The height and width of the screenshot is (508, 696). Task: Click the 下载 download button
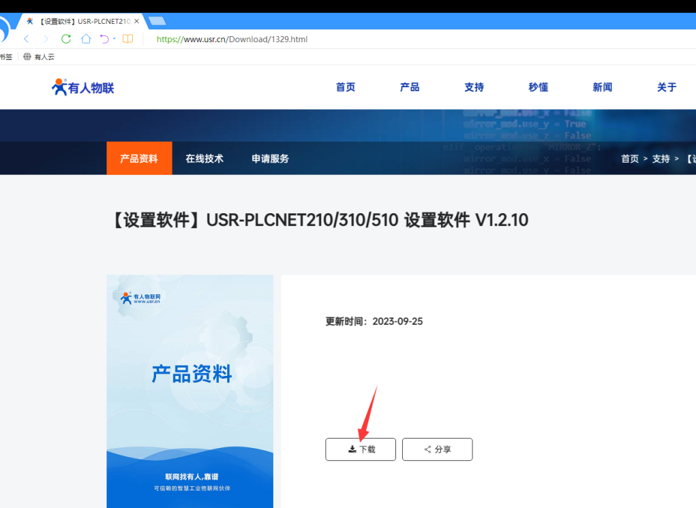click(361, 449)
